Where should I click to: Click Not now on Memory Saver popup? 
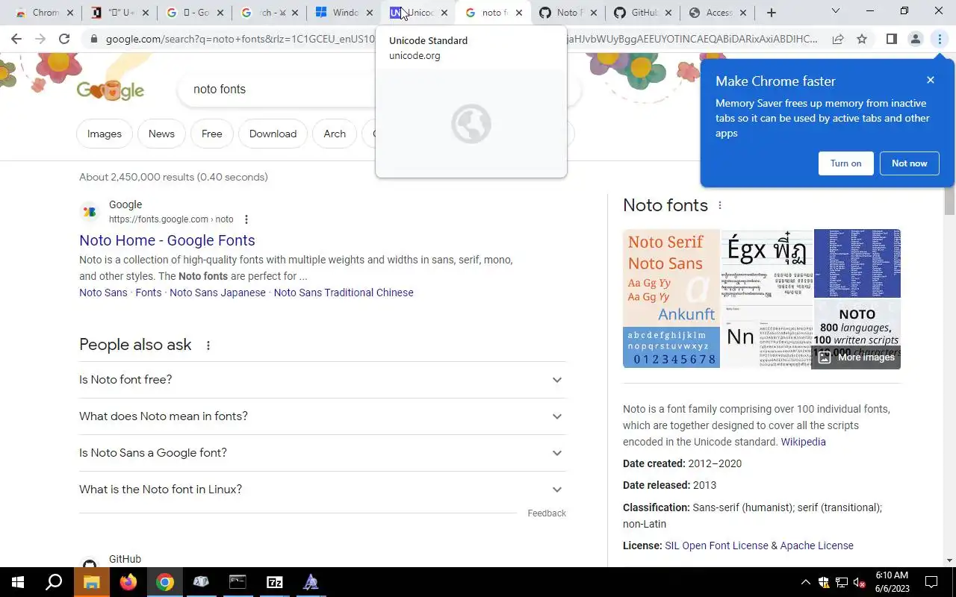(909, 163)
